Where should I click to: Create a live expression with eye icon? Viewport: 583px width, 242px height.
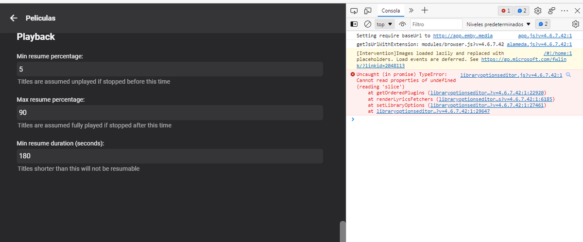point(402,24)
